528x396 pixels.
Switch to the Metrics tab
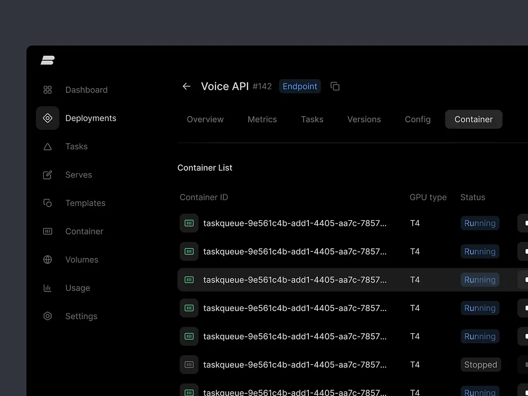tap(262, 120)
